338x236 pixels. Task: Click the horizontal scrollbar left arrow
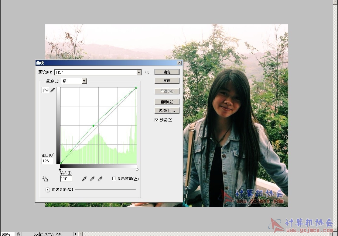80,234
